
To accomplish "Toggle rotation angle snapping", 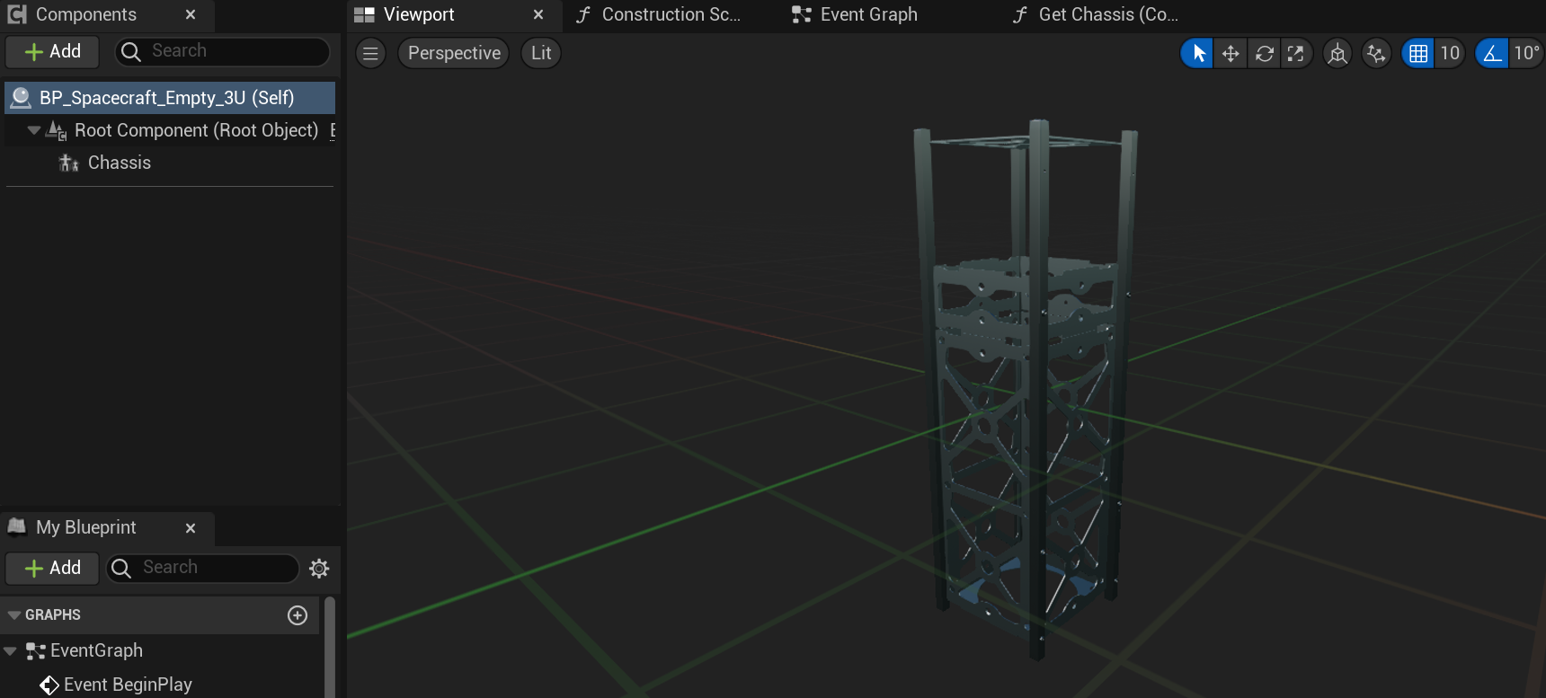I will [x=1492, y=54].
